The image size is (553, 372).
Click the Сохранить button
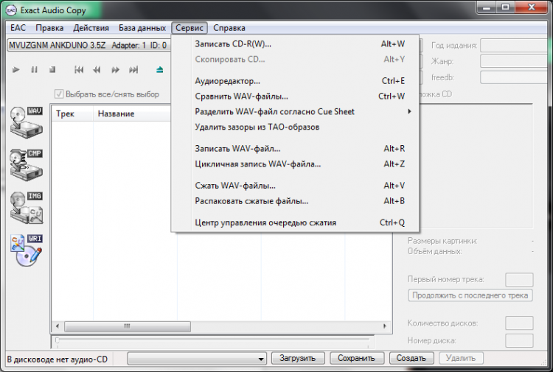point(357,358)
